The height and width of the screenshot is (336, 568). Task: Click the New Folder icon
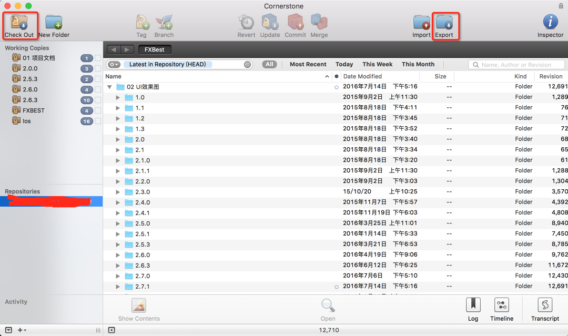(54, 23)
